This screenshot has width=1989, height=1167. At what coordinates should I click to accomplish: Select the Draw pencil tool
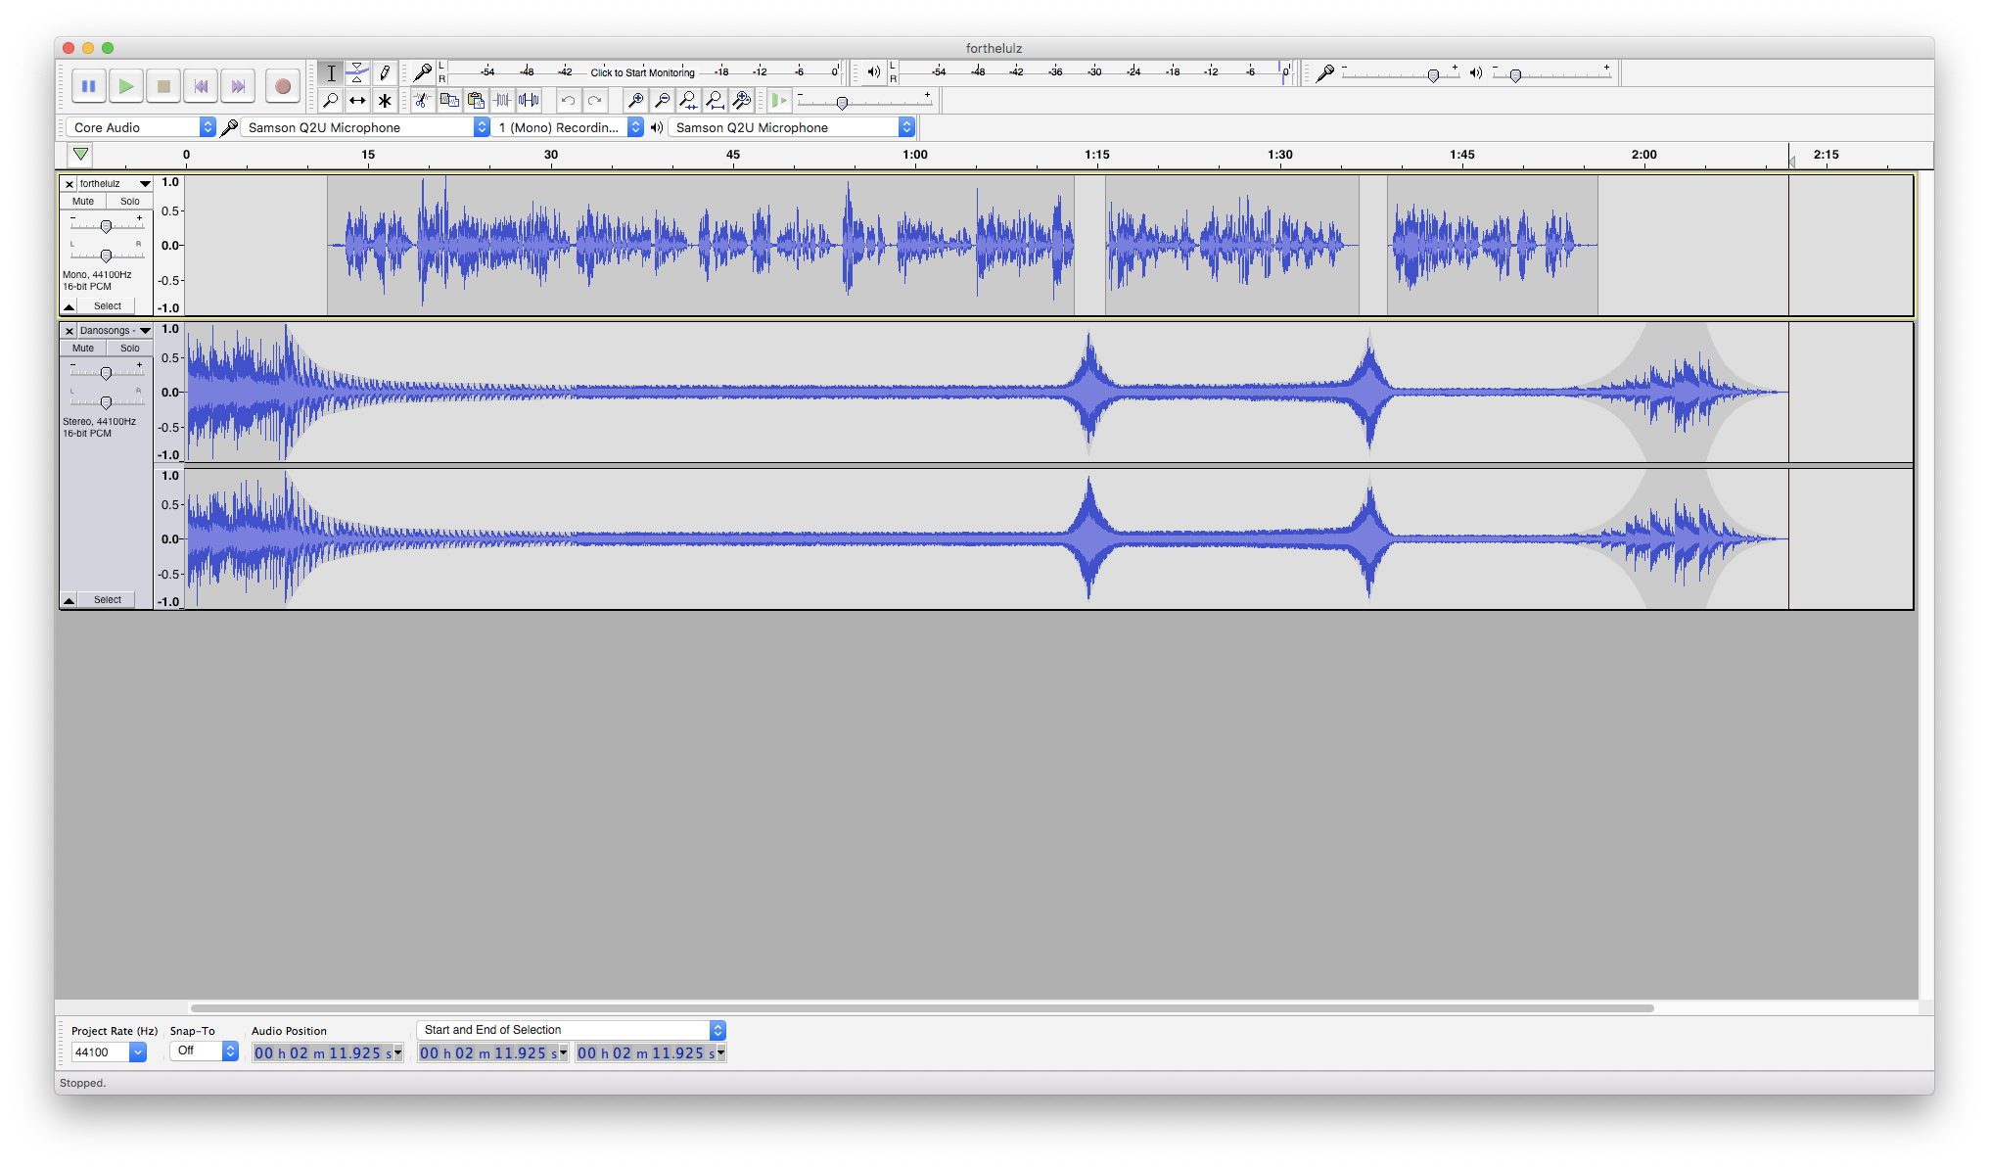pos(385,72)
